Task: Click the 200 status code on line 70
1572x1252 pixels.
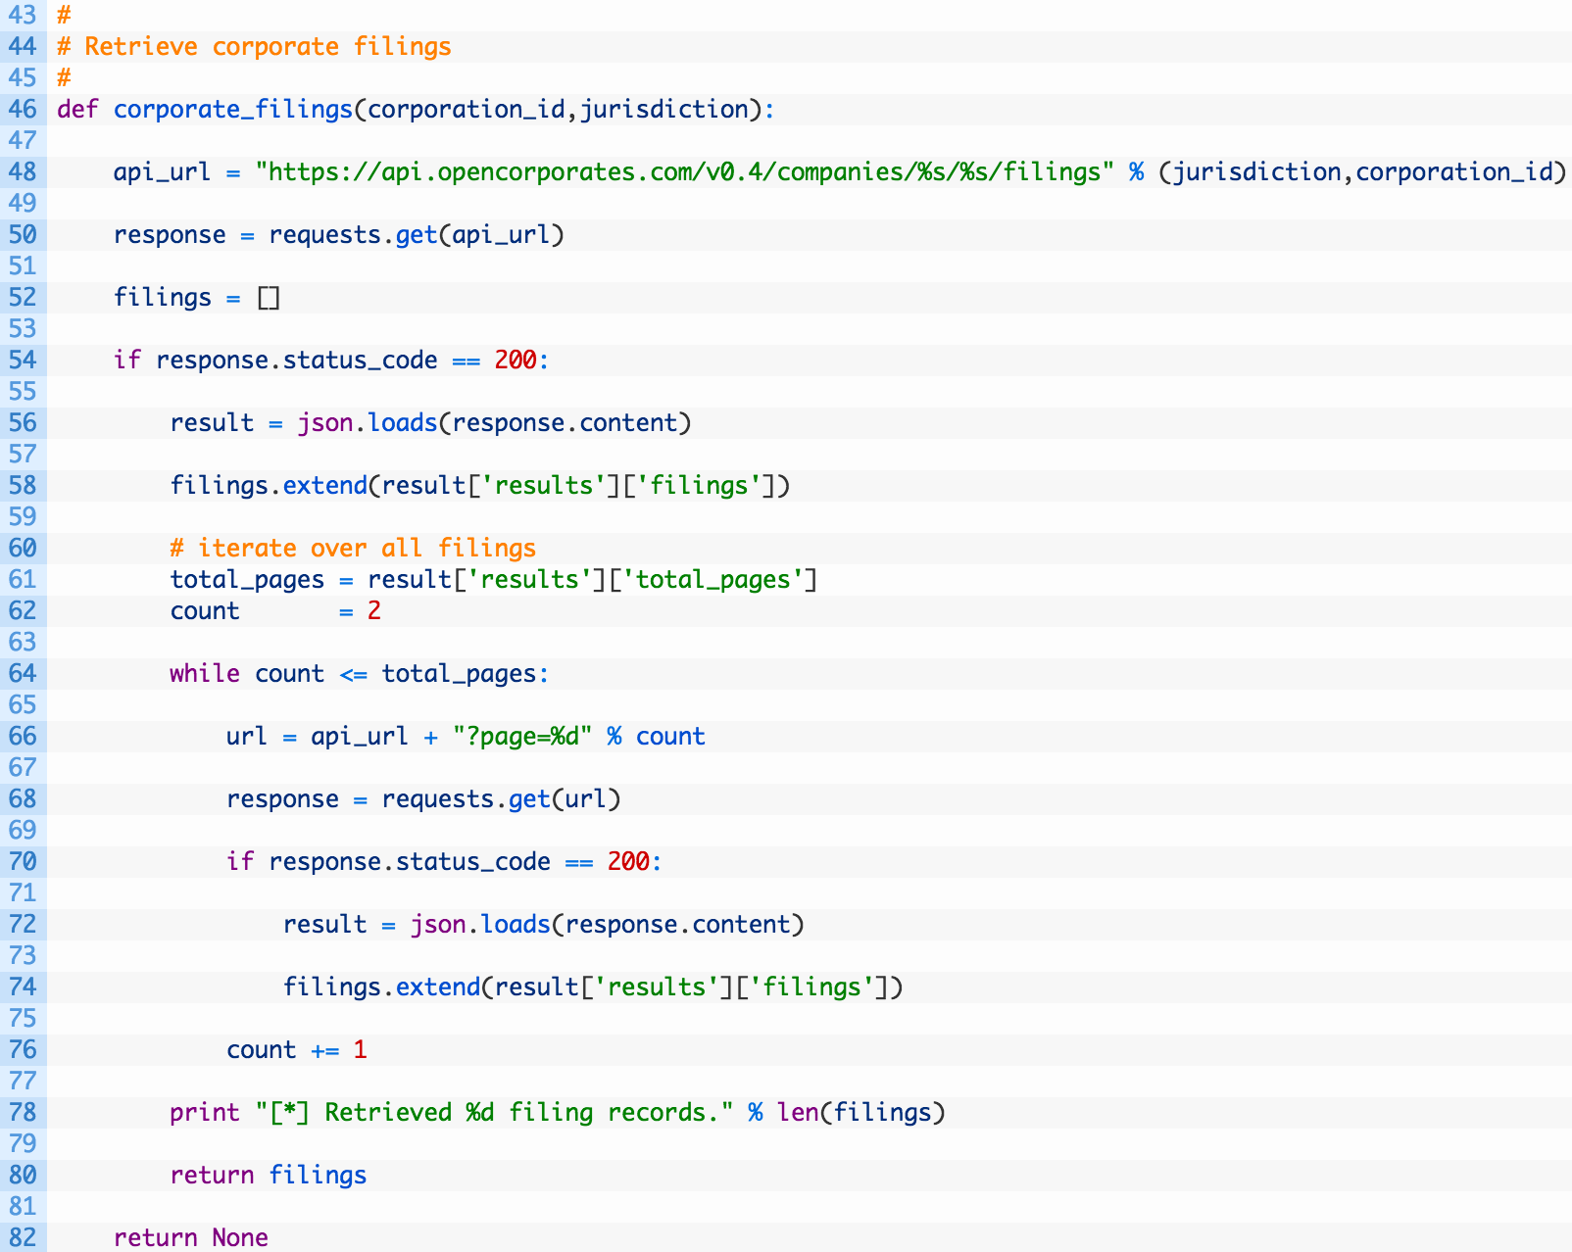Action: click(x=628, y=861)
